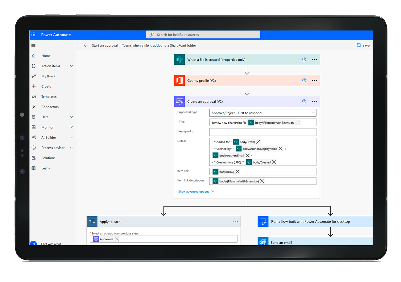Click the Assigned to input field
This screenshot has width=401, height=282.
[263, 132]
